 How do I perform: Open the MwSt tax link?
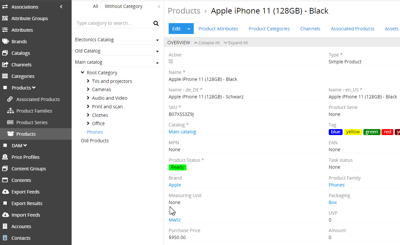pyautogui.click(x=175, y=220)
